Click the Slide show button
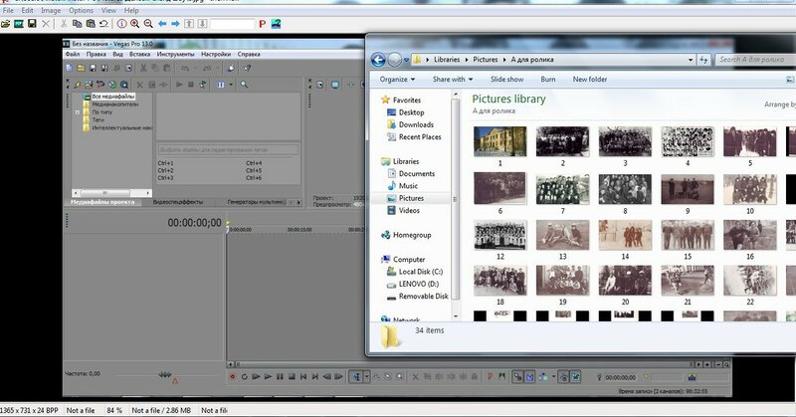 click(506, 79)
